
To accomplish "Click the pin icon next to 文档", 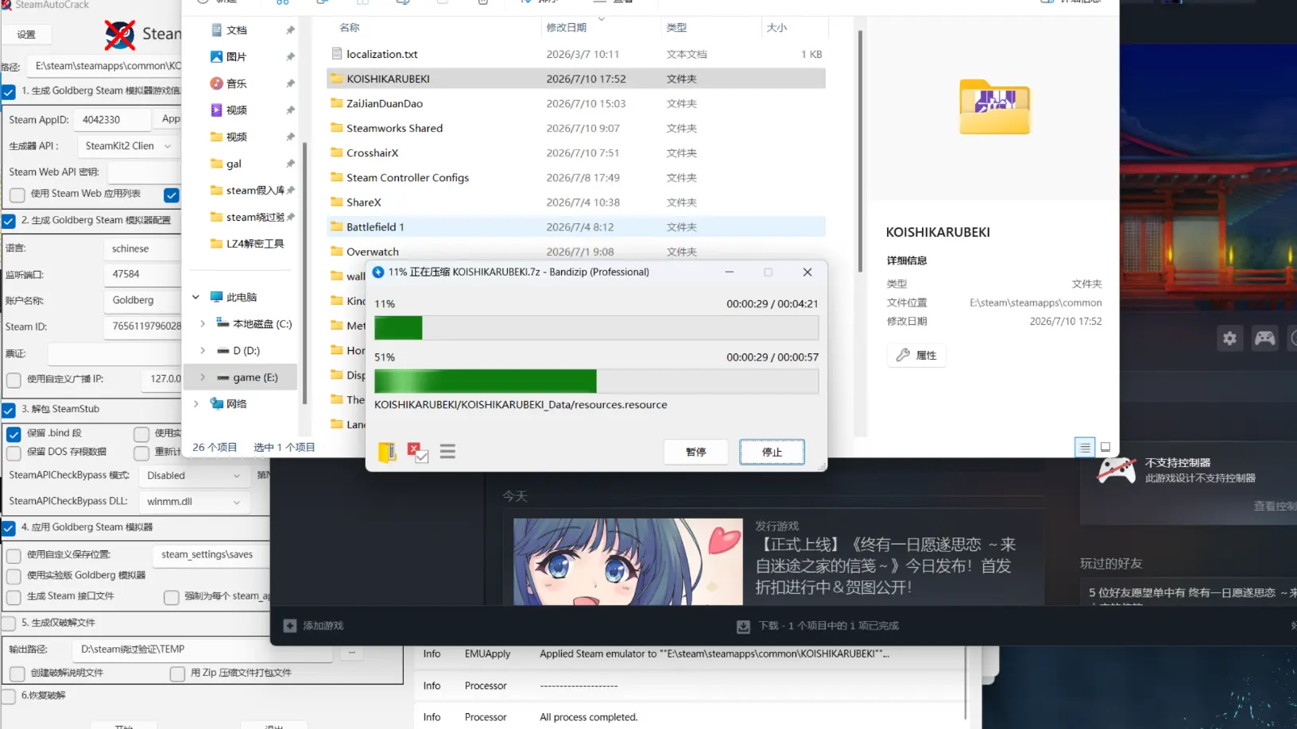I will pos(290,30).
